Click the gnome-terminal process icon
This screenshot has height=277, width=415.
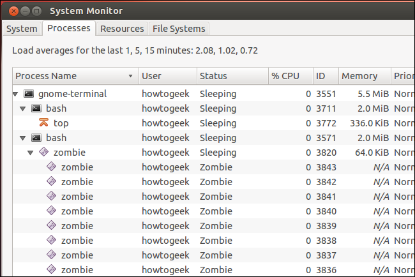(28, 94)
